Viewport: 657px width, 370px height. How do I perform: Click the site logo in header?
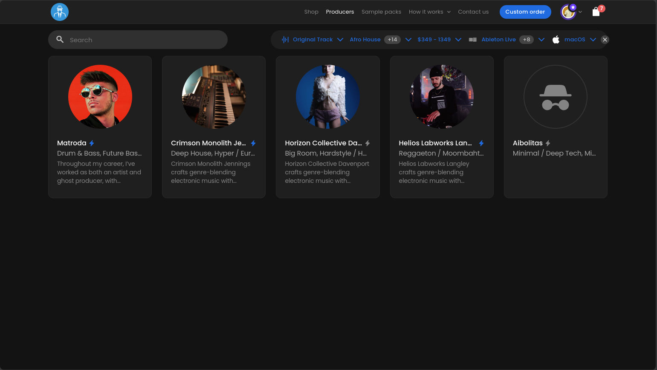60,12
